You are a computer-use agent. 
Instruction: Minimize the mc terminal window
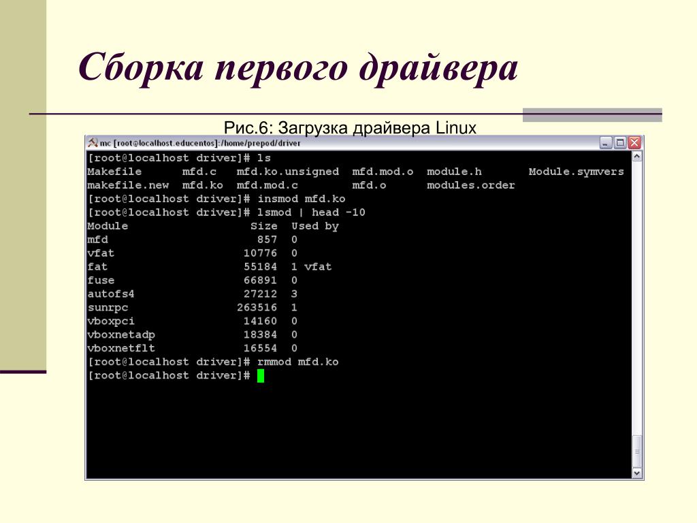coord(605,143)
